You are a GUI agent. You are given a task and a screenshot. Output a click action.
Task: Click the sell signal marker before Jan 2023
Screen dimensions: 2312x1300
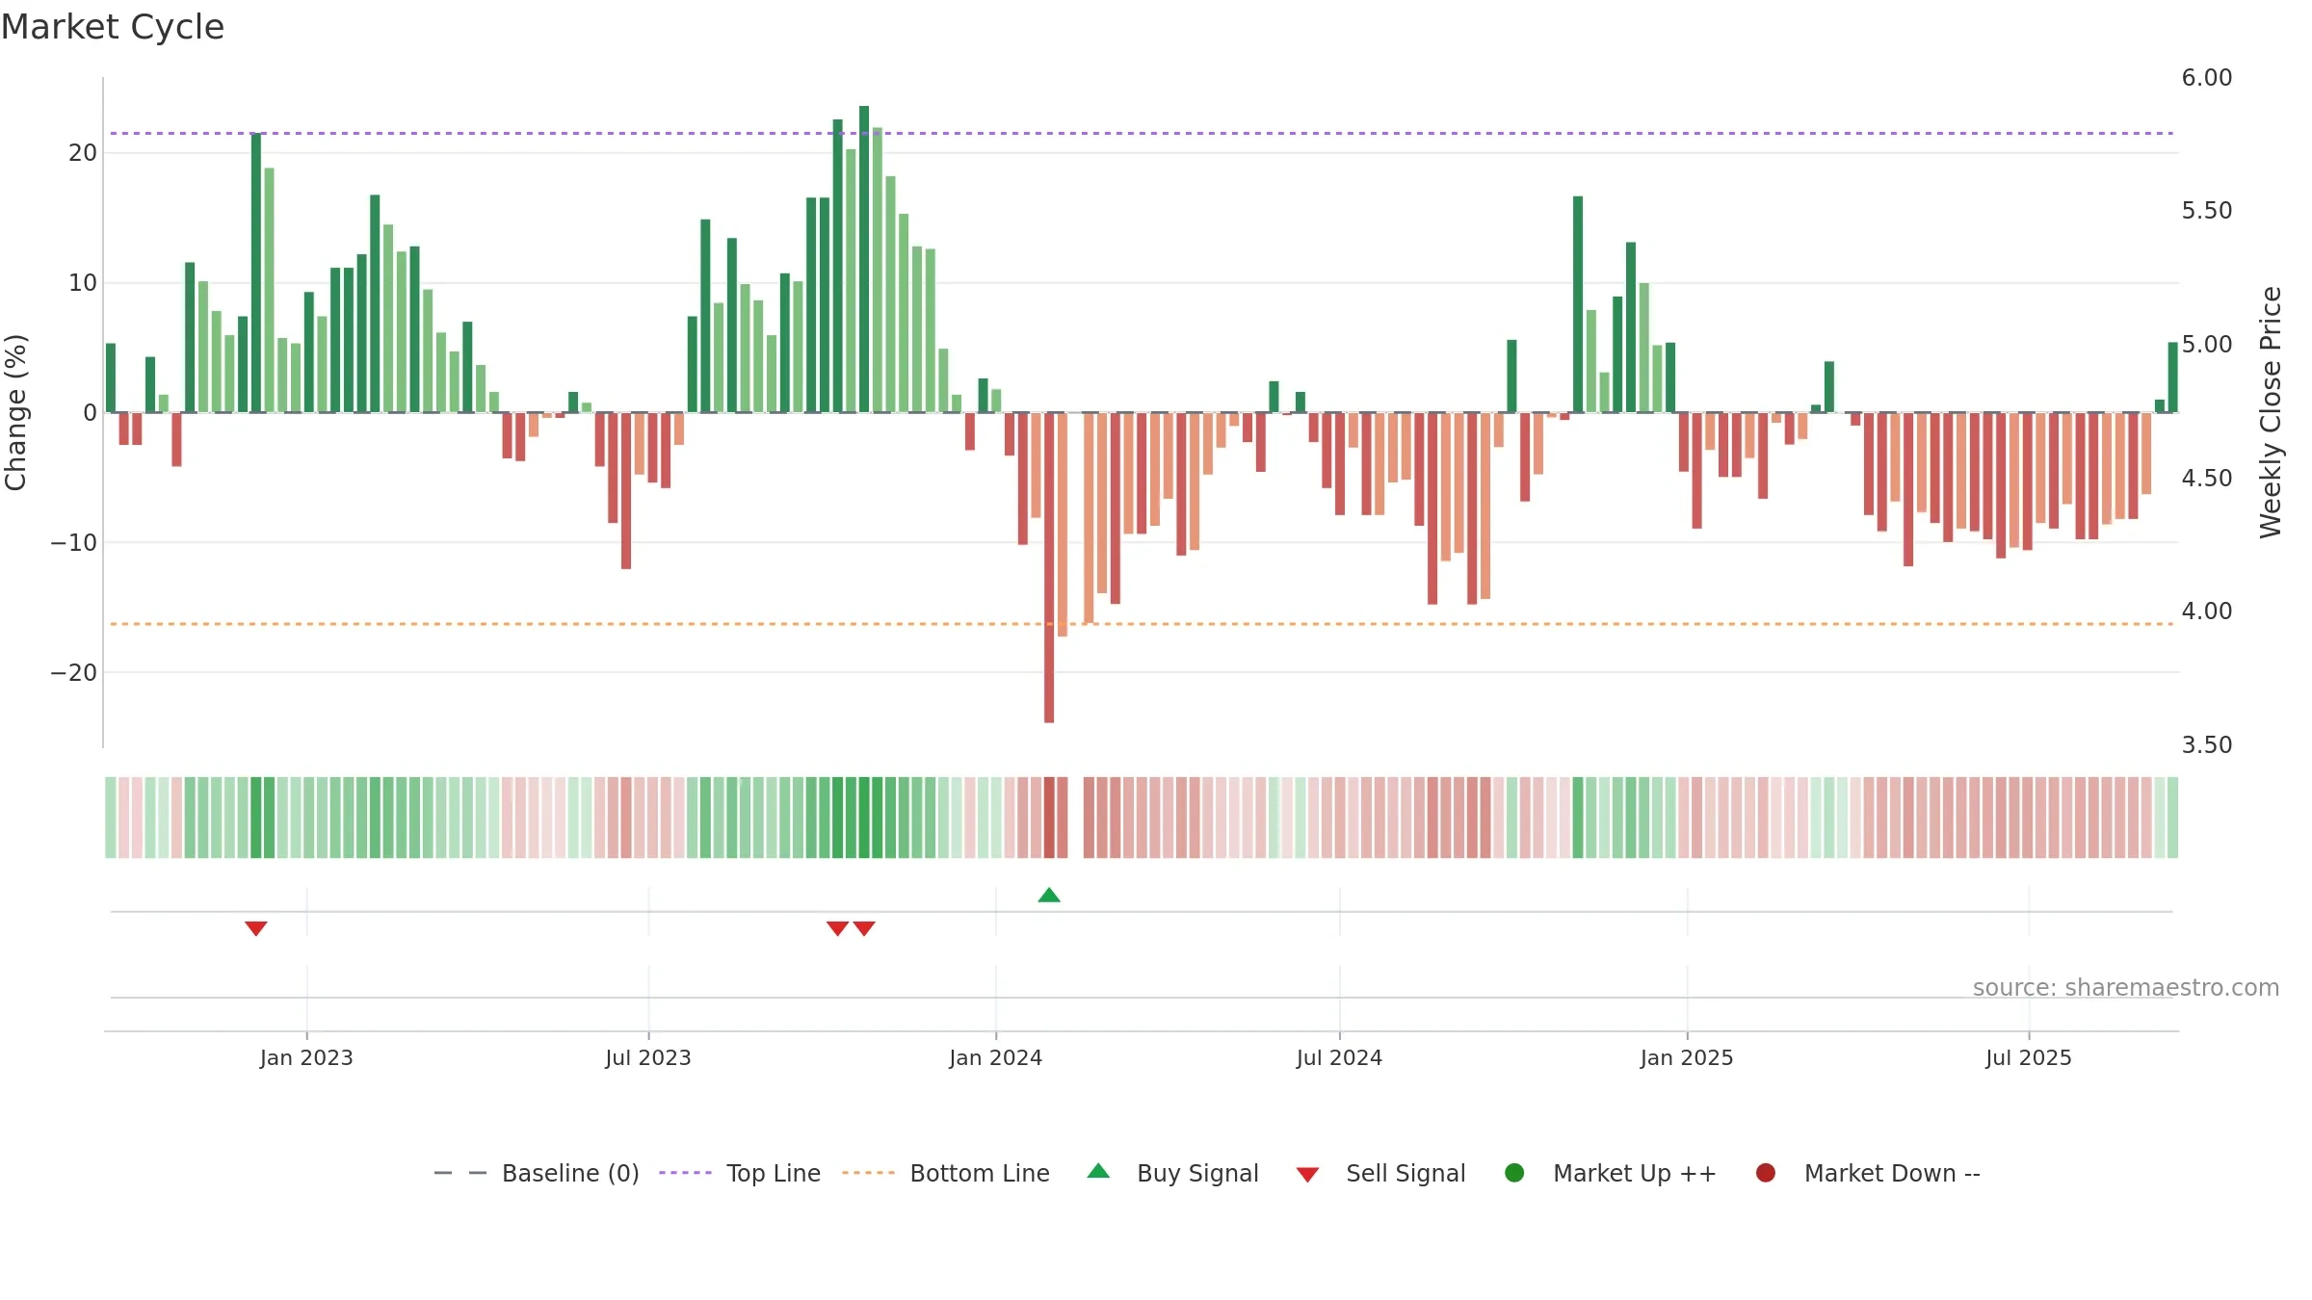(x=255, y=928)
